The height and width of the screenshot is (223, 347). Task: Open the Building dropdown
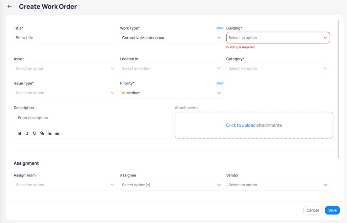click(x=278, y=38)
